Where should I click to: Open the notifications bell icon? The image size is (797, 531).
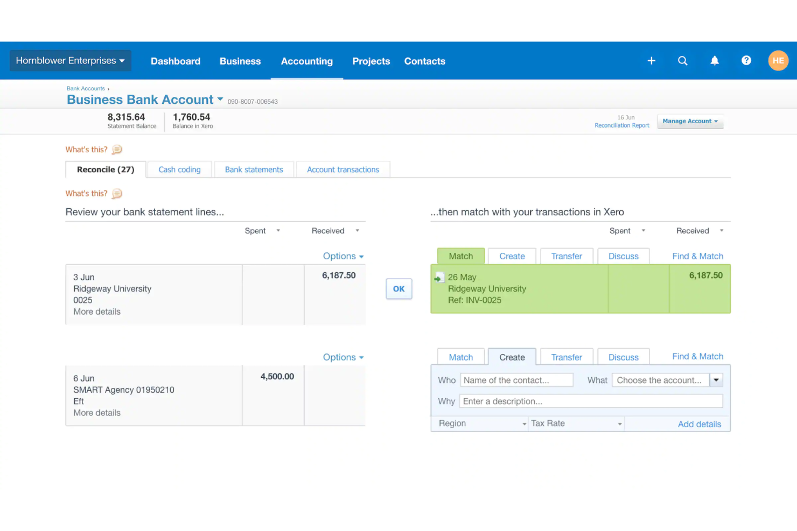tap(715, 61)
